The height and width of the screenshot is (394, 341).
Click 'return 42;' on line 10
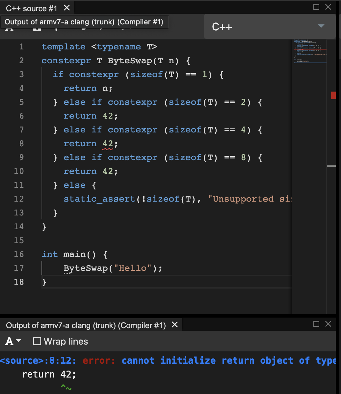(91, 171)
